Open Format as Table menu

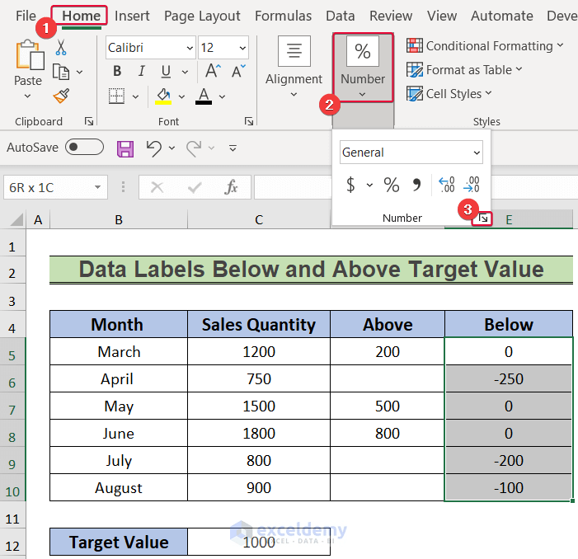(x=464, y=69)
